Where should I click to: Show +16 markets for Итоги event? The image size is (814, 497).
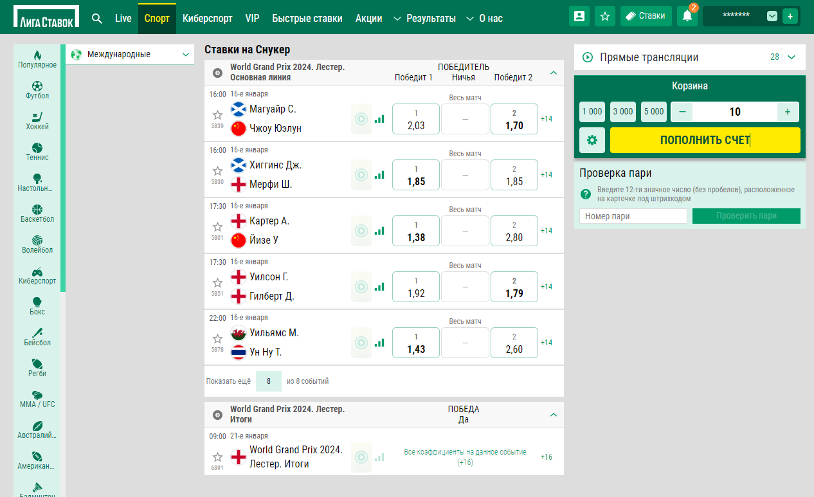click(547, 457)
